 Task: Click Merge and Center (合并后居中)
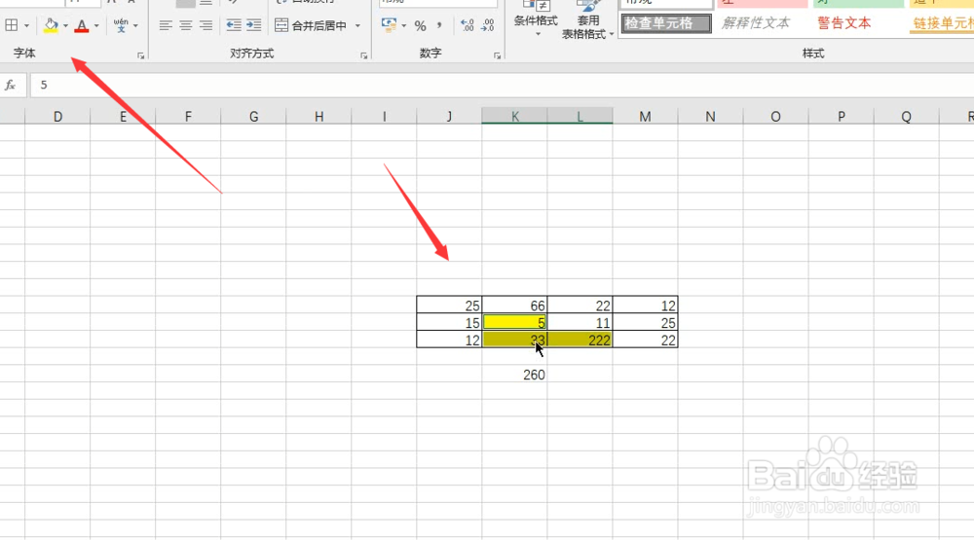pyautogui.click(x=311, y=25)
